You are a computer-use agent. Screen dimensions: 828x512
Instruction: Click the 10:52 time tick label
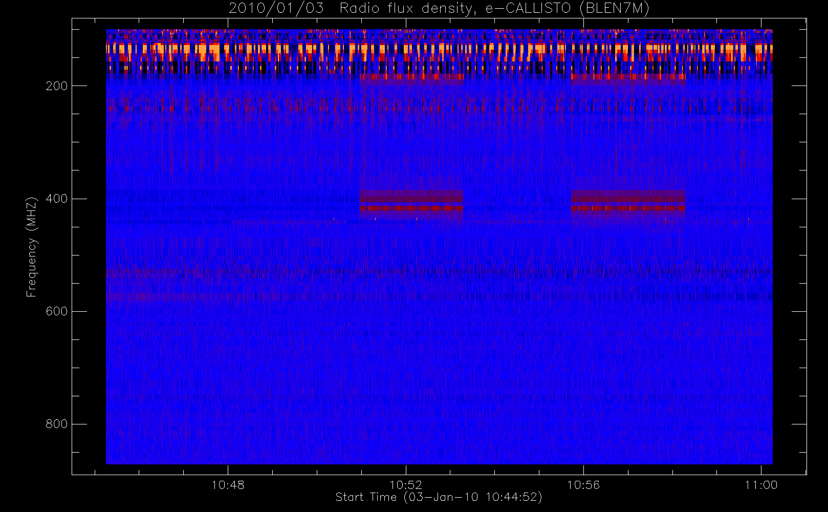406,485
